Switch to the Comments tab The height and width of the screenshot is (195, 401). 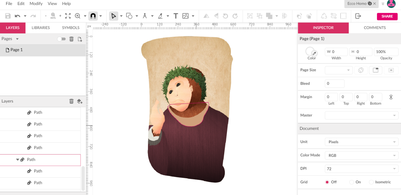375,28
